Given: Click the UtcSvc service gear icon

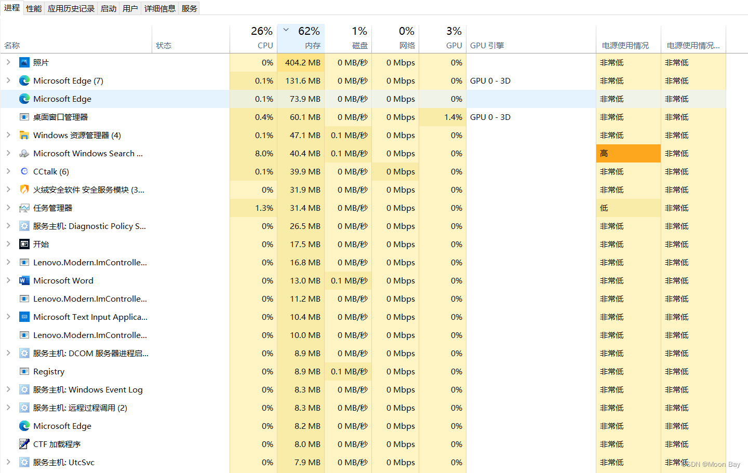Looking at the screenshot, I should tap(24, 462).
